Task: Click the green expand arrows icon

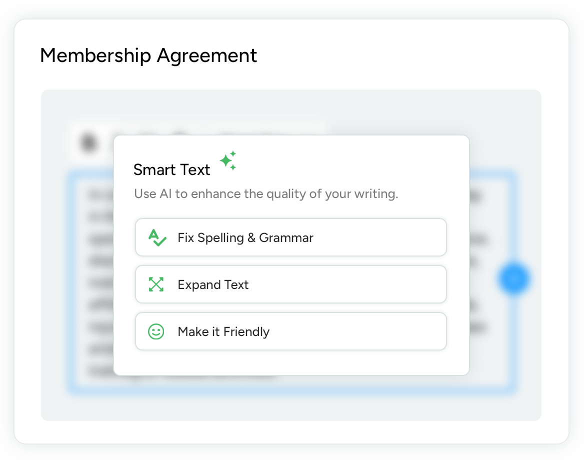Action: coord(156,284)
